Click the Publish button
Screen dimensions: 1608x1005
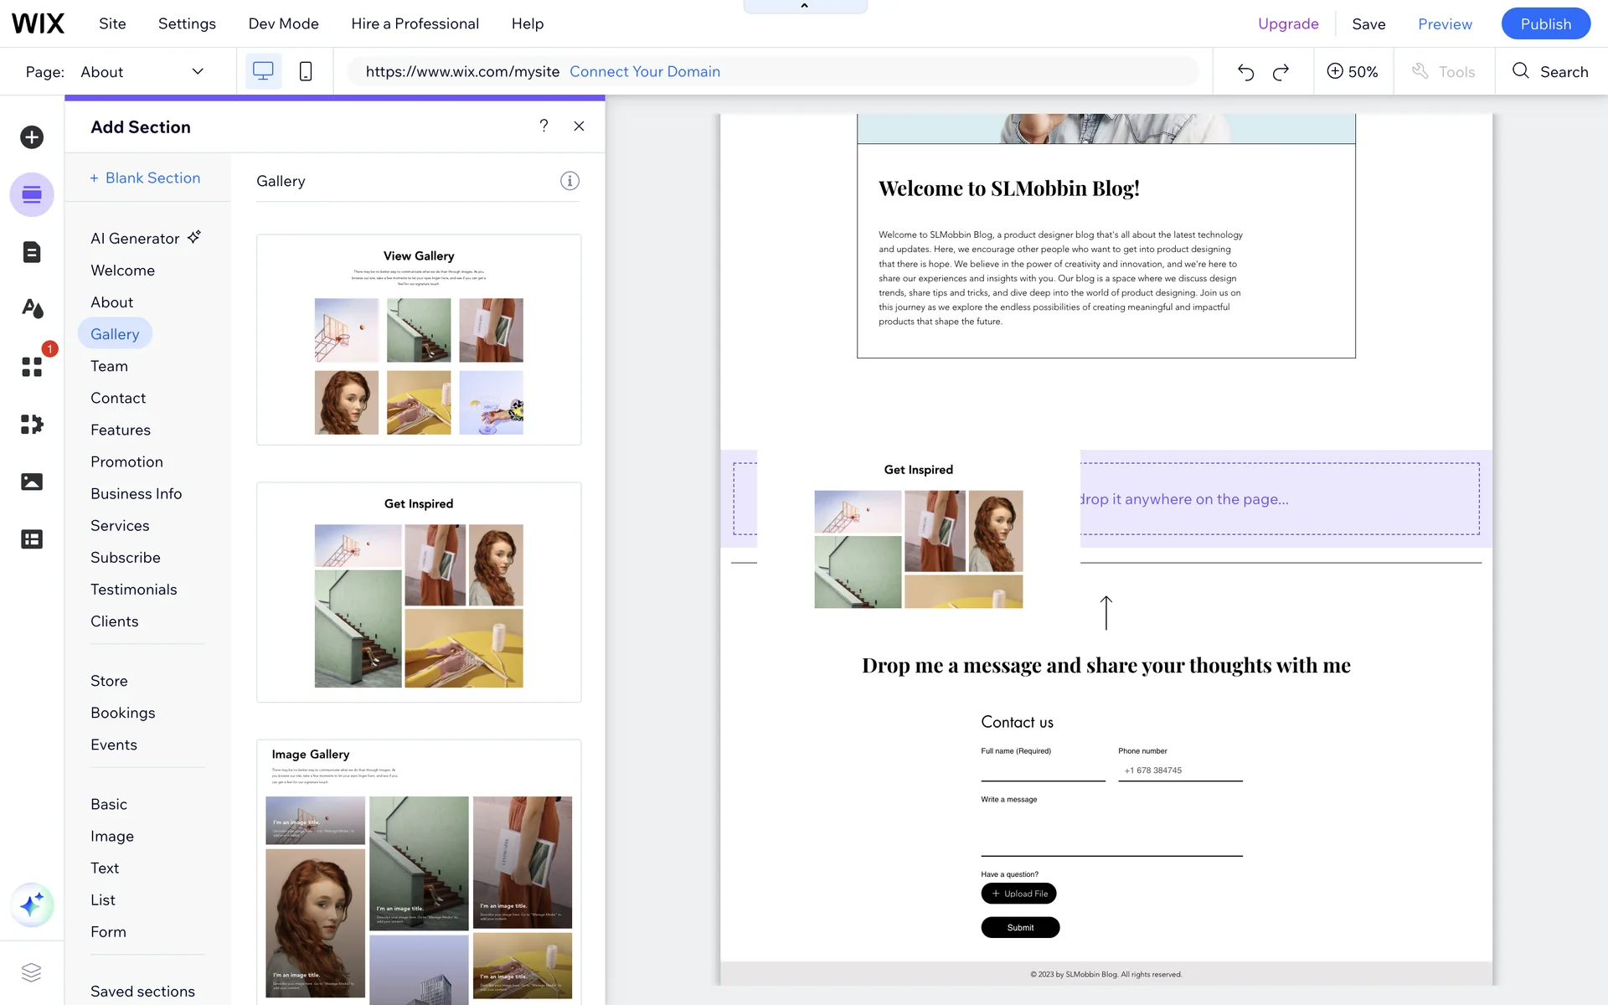1545,23
